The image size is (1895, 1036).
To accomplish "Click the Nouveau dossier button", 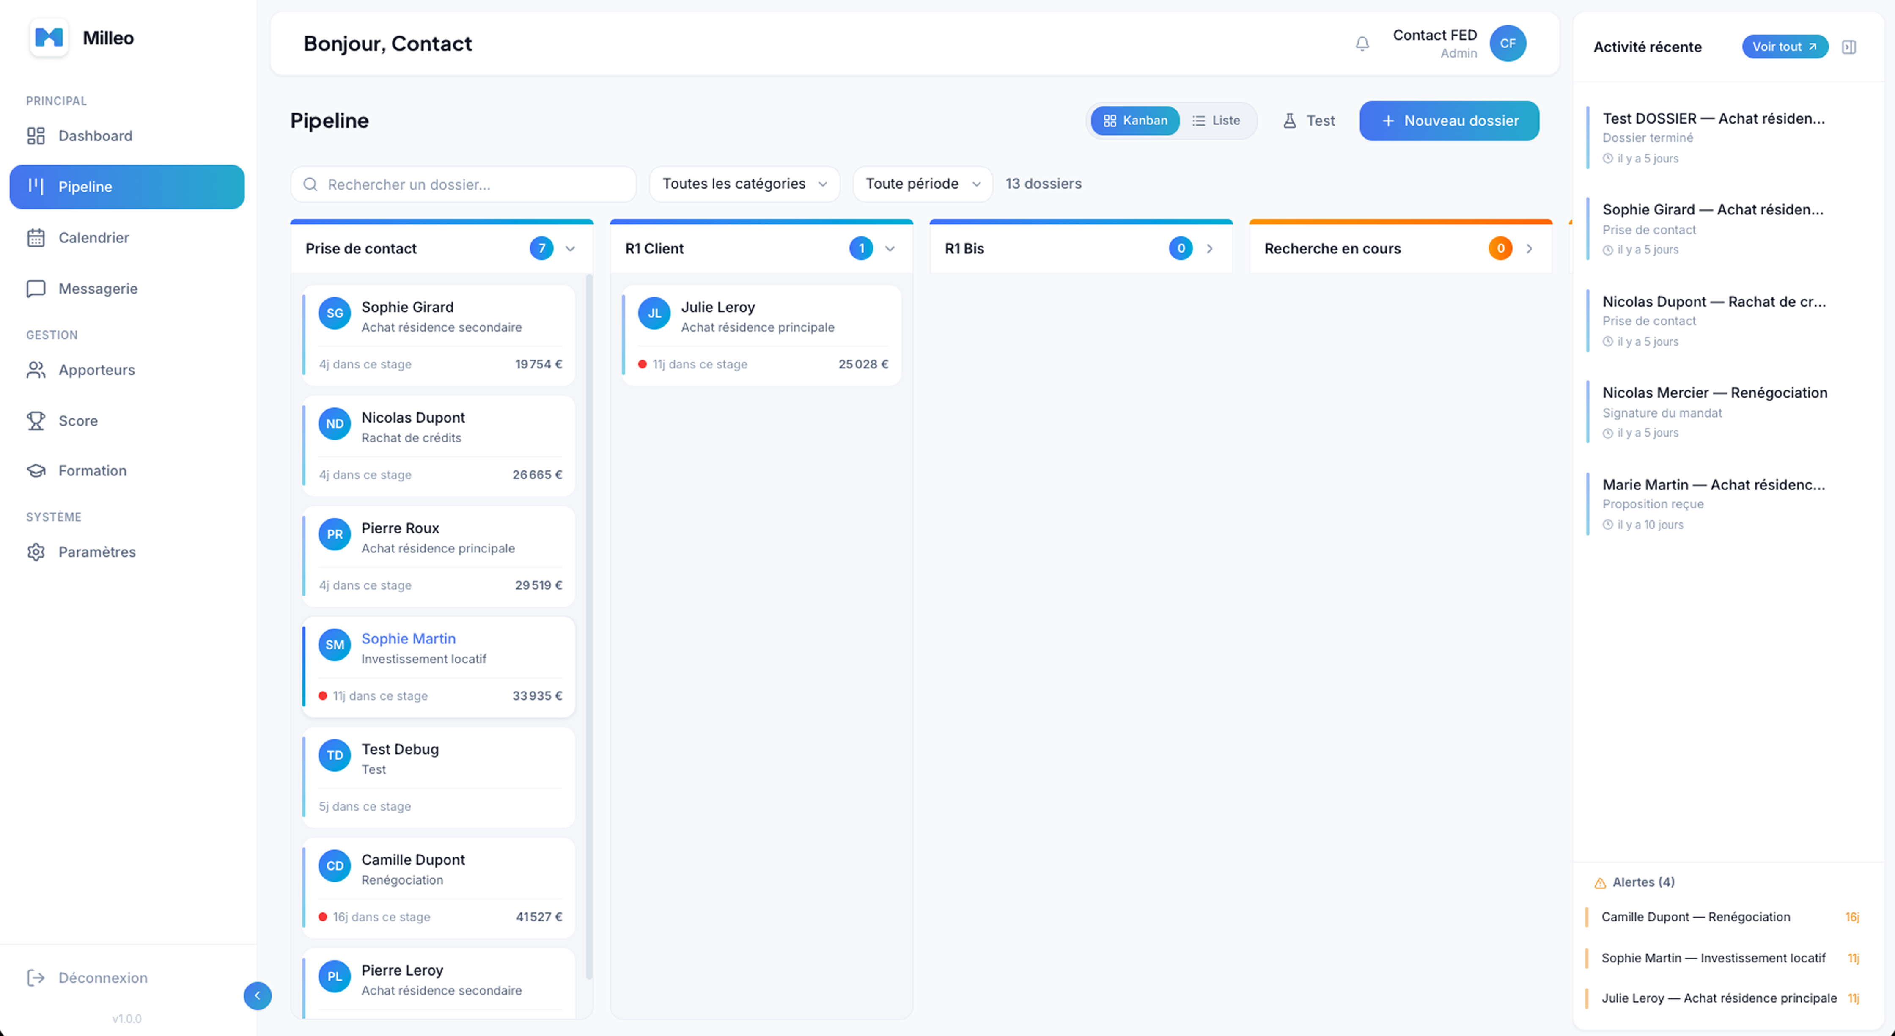I will pos(1448,121).
